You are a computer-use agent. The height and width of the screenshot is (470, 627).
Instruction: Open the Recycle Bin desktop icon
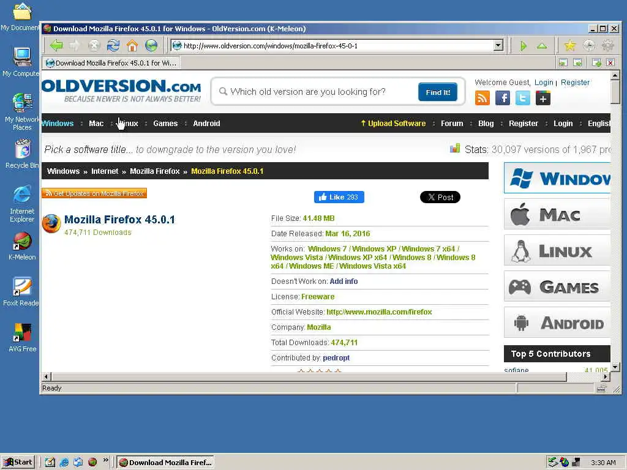click(x=22, y=154)
